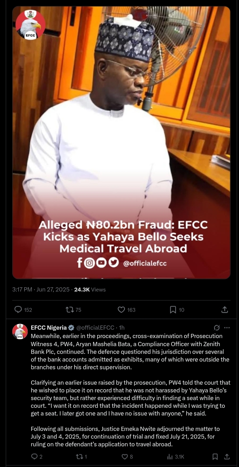
Task: Click the EFCC Nigeria avatar beside the reply
Action: pos(20,331)
